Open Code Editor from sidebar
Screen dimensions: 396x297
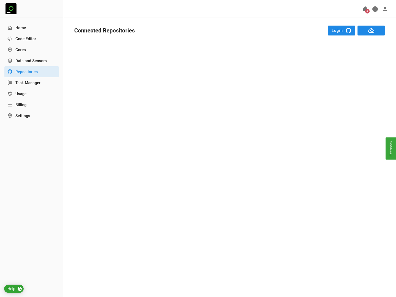tap(26, 39)
